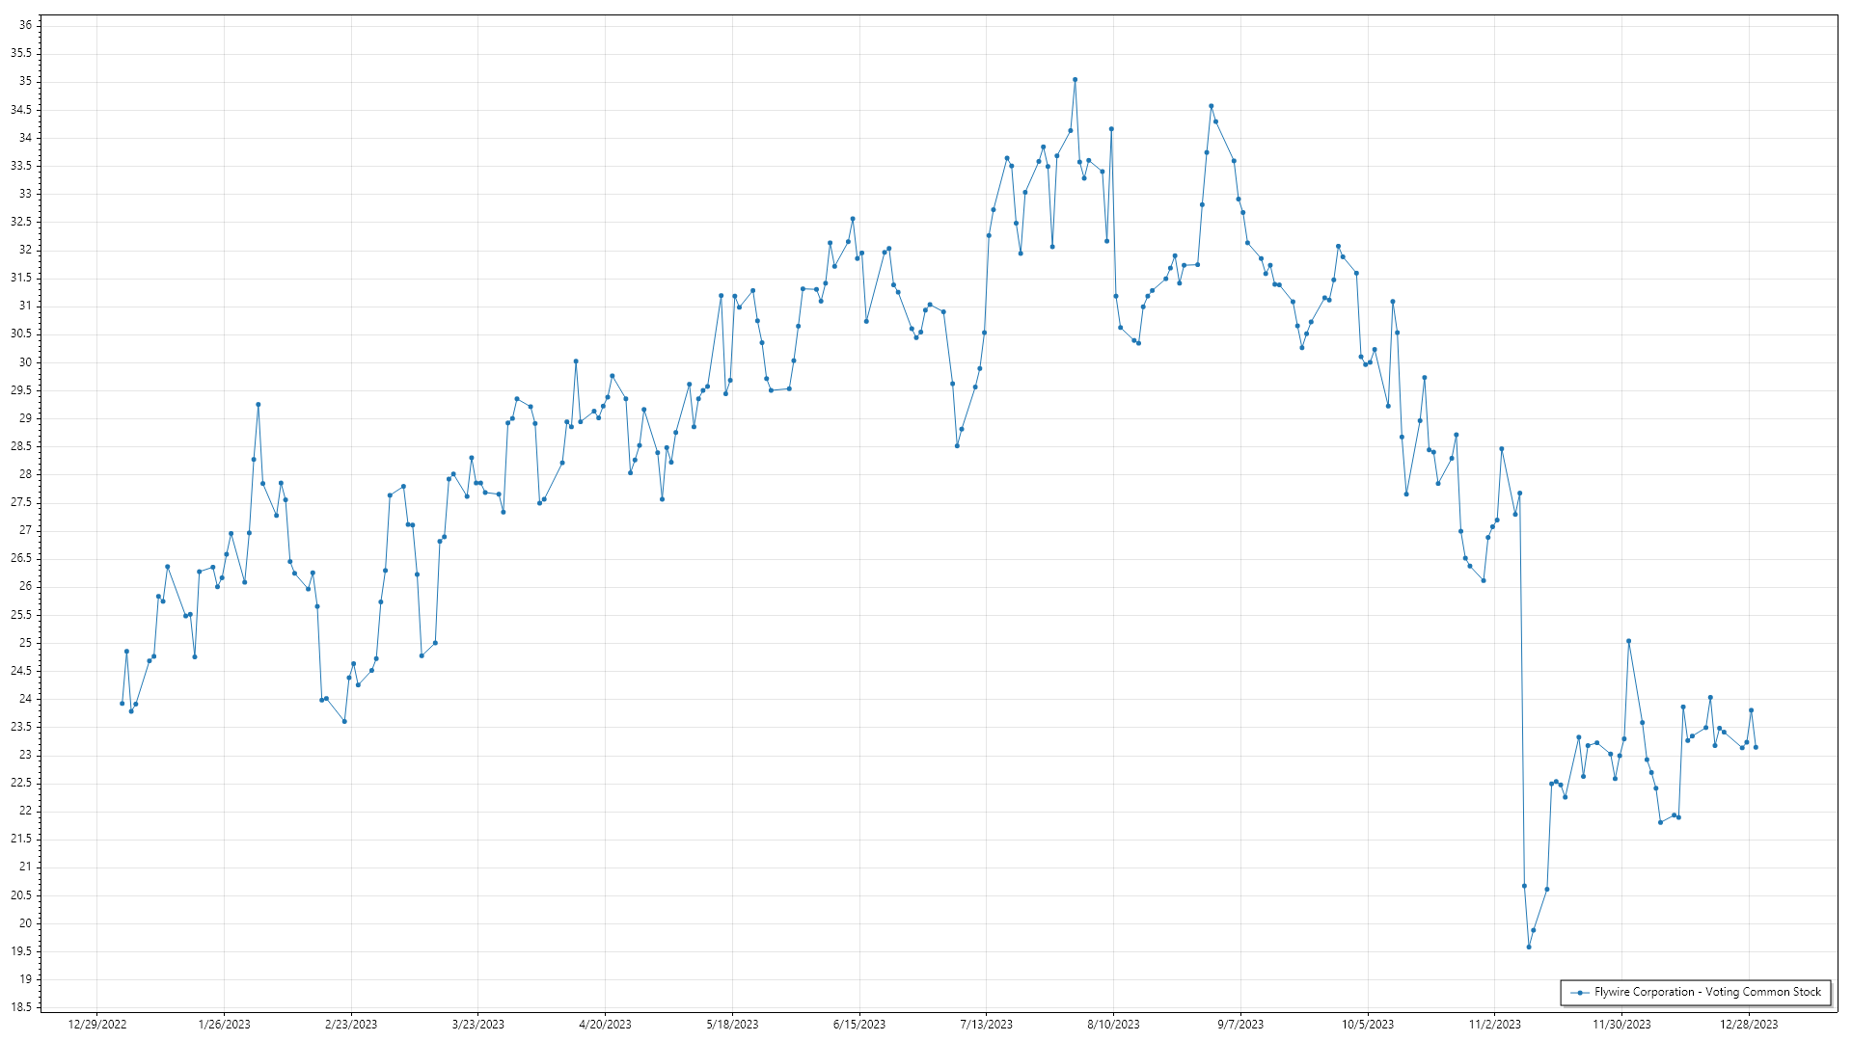Click the last data point of the series
Viewport: 1852px width, 1041px height.
click(x=1756, y=747)
